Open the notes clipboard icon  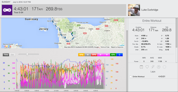pyautogui.click(x=141, y=67)
